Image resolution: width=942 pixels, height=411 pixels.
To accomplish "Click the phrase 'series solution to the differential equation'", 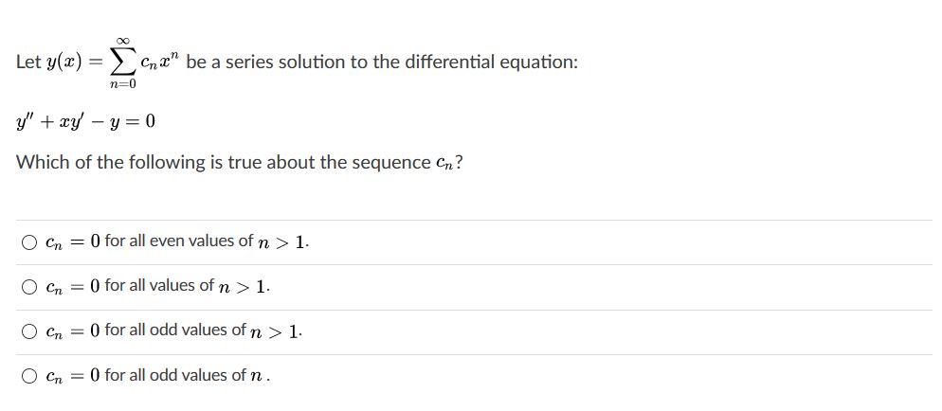I will coord(398,62).
